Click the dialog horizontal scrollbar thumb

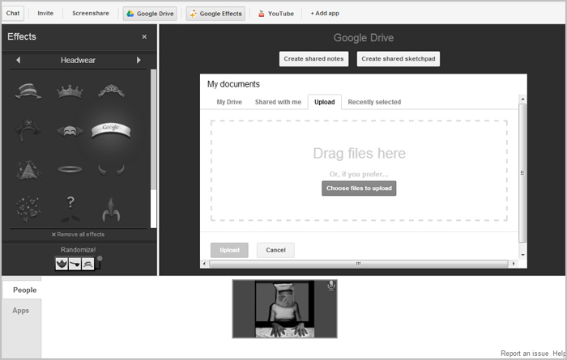[358, 264]
